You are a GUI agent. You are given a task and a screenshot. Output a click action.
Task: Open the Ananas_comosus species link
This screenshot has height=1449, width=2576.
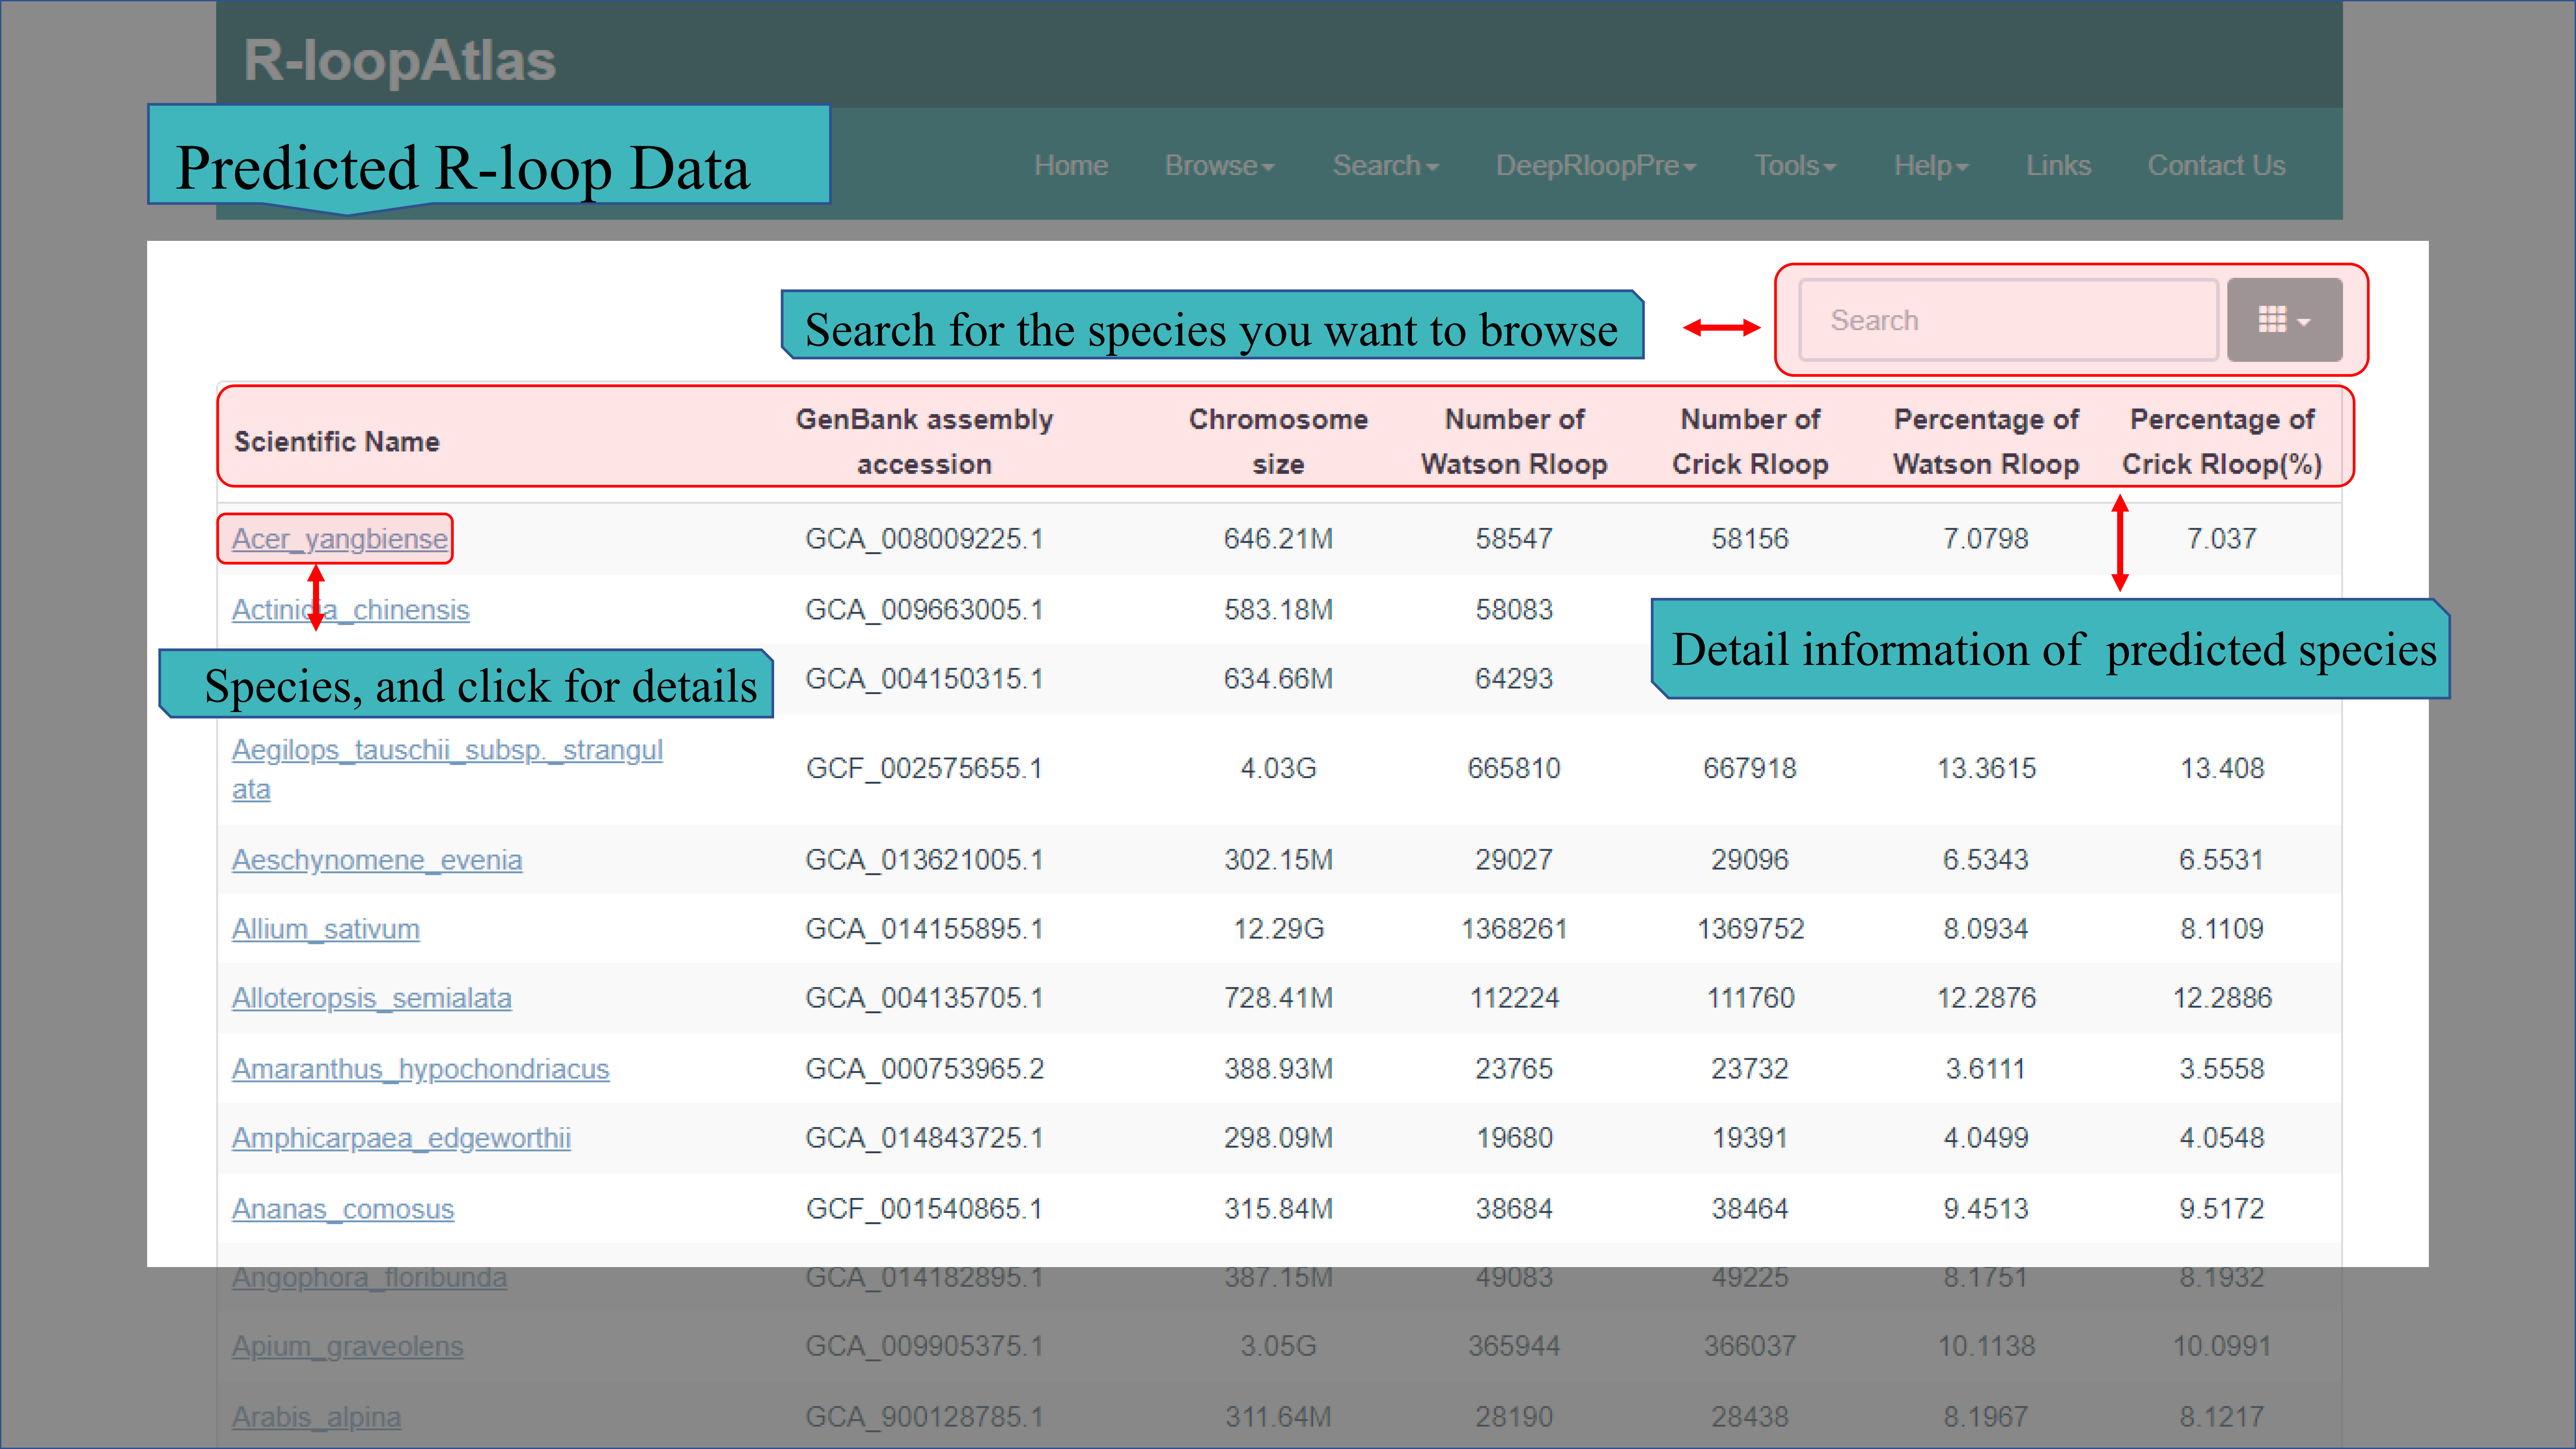(342, 1209)
